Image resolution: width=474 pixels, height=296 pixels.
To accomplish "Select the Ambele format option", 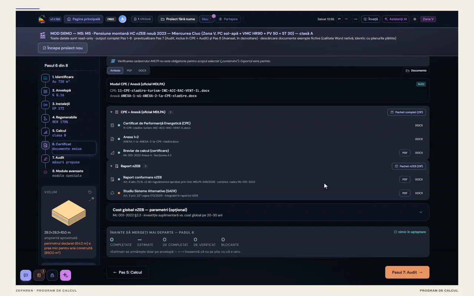I will click(x=115, y=70).
